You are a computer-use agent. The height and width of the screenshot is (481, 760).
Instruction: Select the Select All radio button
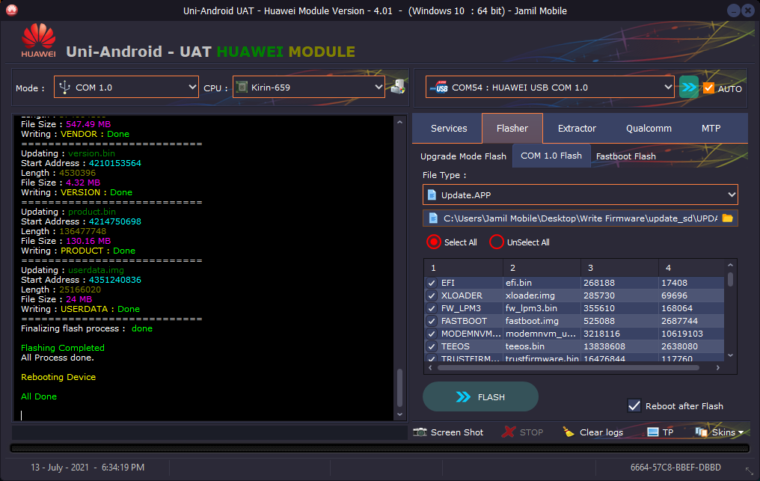(434, 242)
